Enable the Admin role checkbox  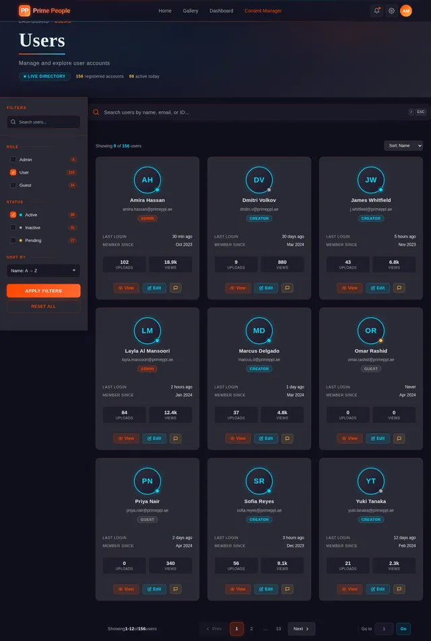click(x=13, y=160)
